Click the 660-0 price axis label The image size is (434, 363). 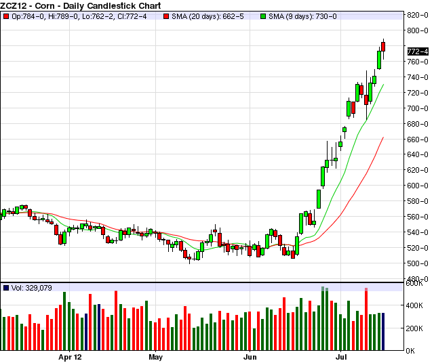[418, 139]
